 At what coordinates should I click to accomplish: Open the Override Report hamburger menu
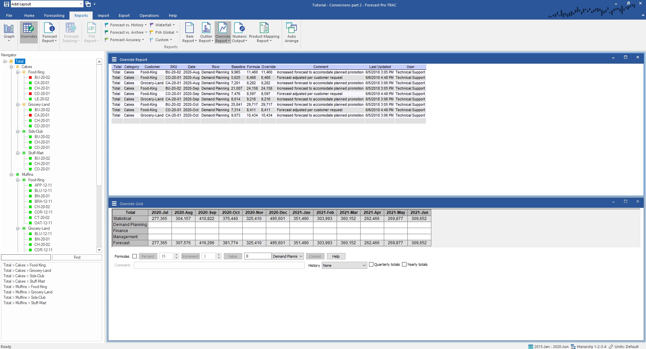point(114,59)
